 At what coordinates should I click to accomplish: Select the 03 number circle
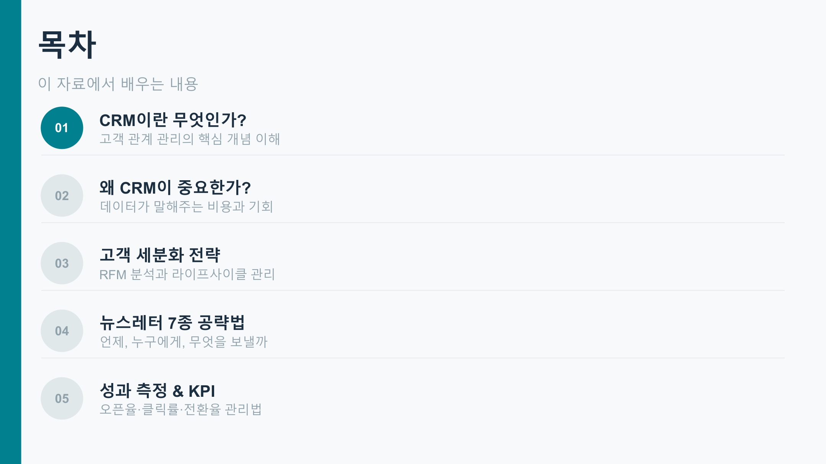[62, 263]
